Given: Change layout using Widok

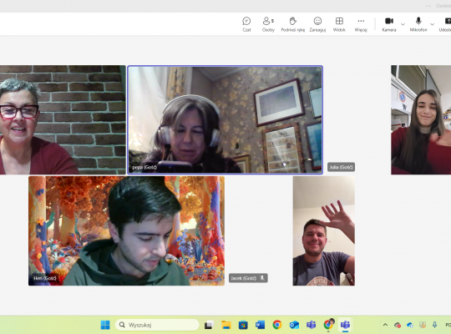Looking at the screenshot, I should coord(339,24).
